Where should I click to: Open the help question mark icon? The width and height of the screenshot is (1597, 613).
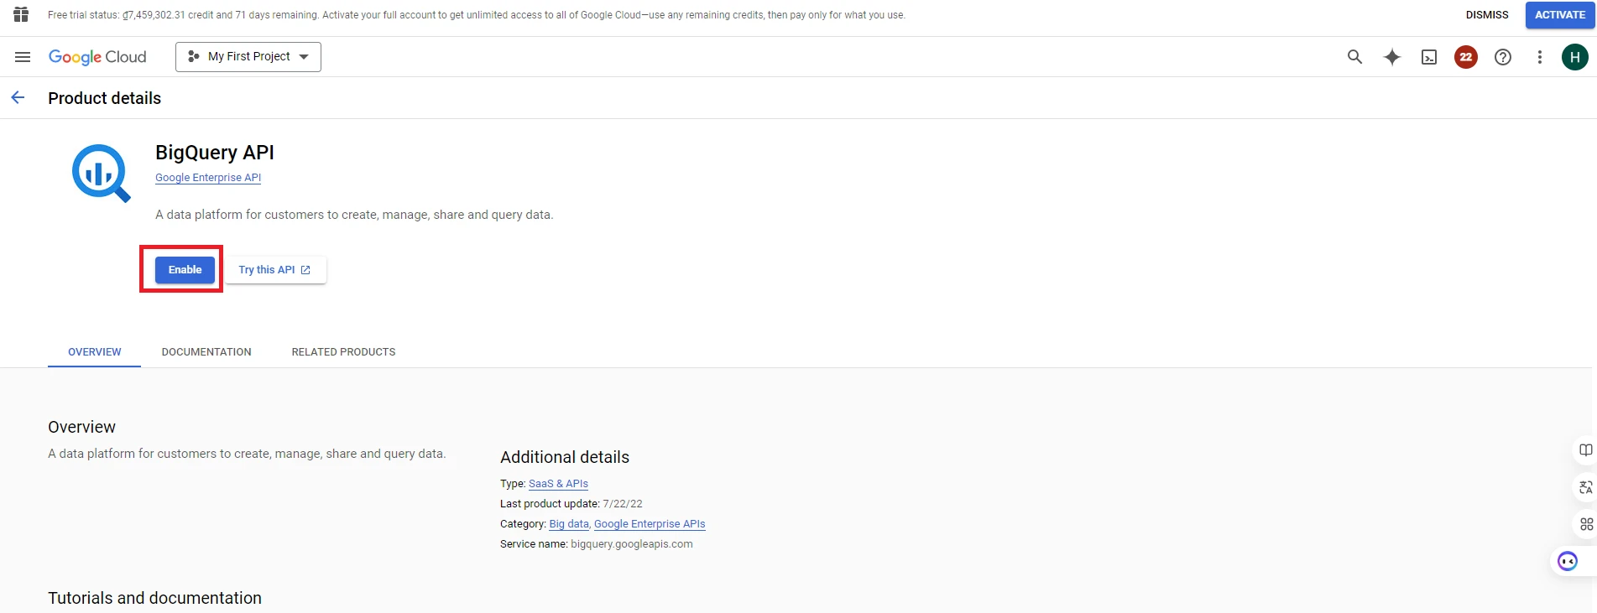[x=1503, y=57]
